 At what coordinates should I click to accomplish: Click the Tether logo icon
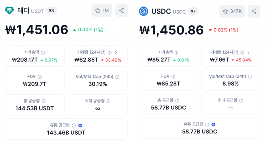(9, 11)
